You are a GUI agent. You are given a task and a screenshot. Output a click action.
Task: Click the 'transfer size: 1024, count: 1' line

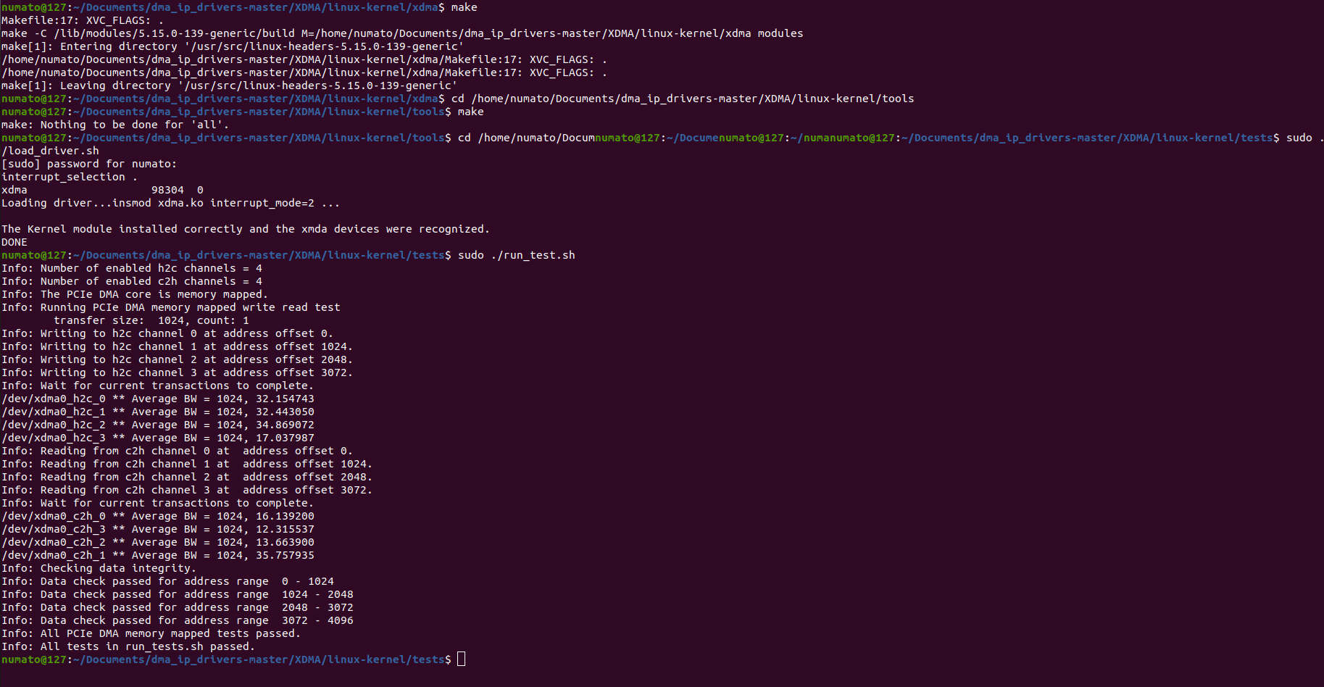click(151, 320)
